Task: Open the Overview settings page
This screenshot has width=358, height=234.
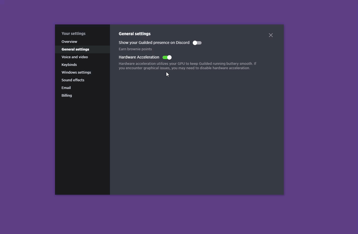Action: tap(82, 42)
